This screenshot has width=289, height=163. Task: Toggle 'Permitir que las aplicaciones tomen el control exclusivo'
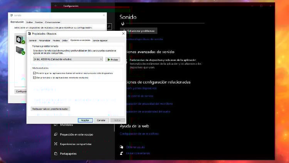point(34,73)
